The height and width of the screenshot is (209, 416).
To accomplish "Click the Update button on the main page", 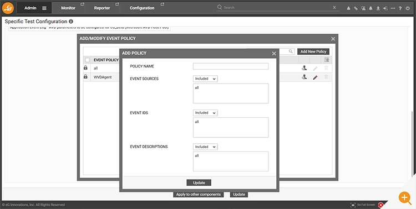I will (239, 195).
